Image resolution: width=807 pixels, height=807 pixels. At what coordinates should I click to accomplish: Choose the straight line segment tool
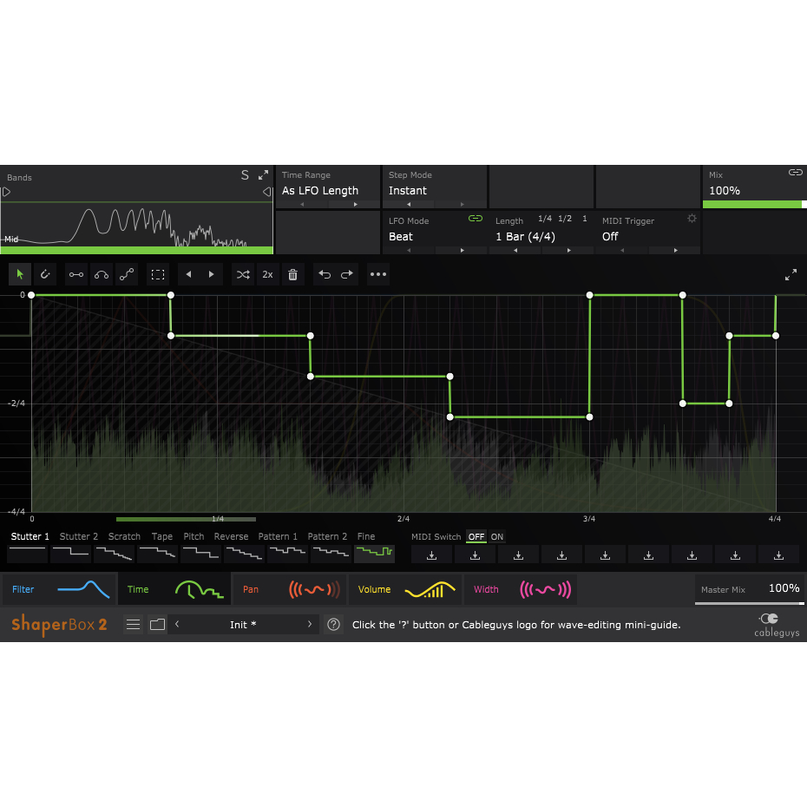[x=76, y=274]
